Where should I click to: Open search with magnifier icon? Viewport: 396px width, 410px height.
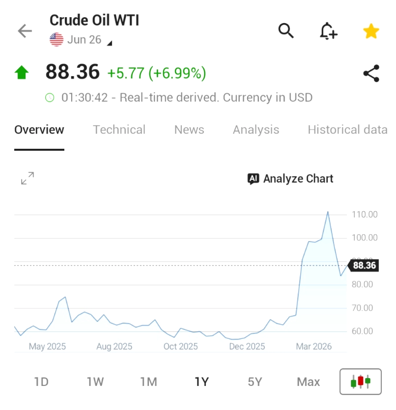pyautogui.click(x=286, y=31)
